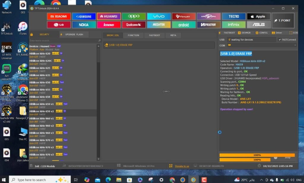Screen dimensions: 304x183
Task: Select HiSilicon kirin 659 v2 model
Action: [x=63, y=113]
